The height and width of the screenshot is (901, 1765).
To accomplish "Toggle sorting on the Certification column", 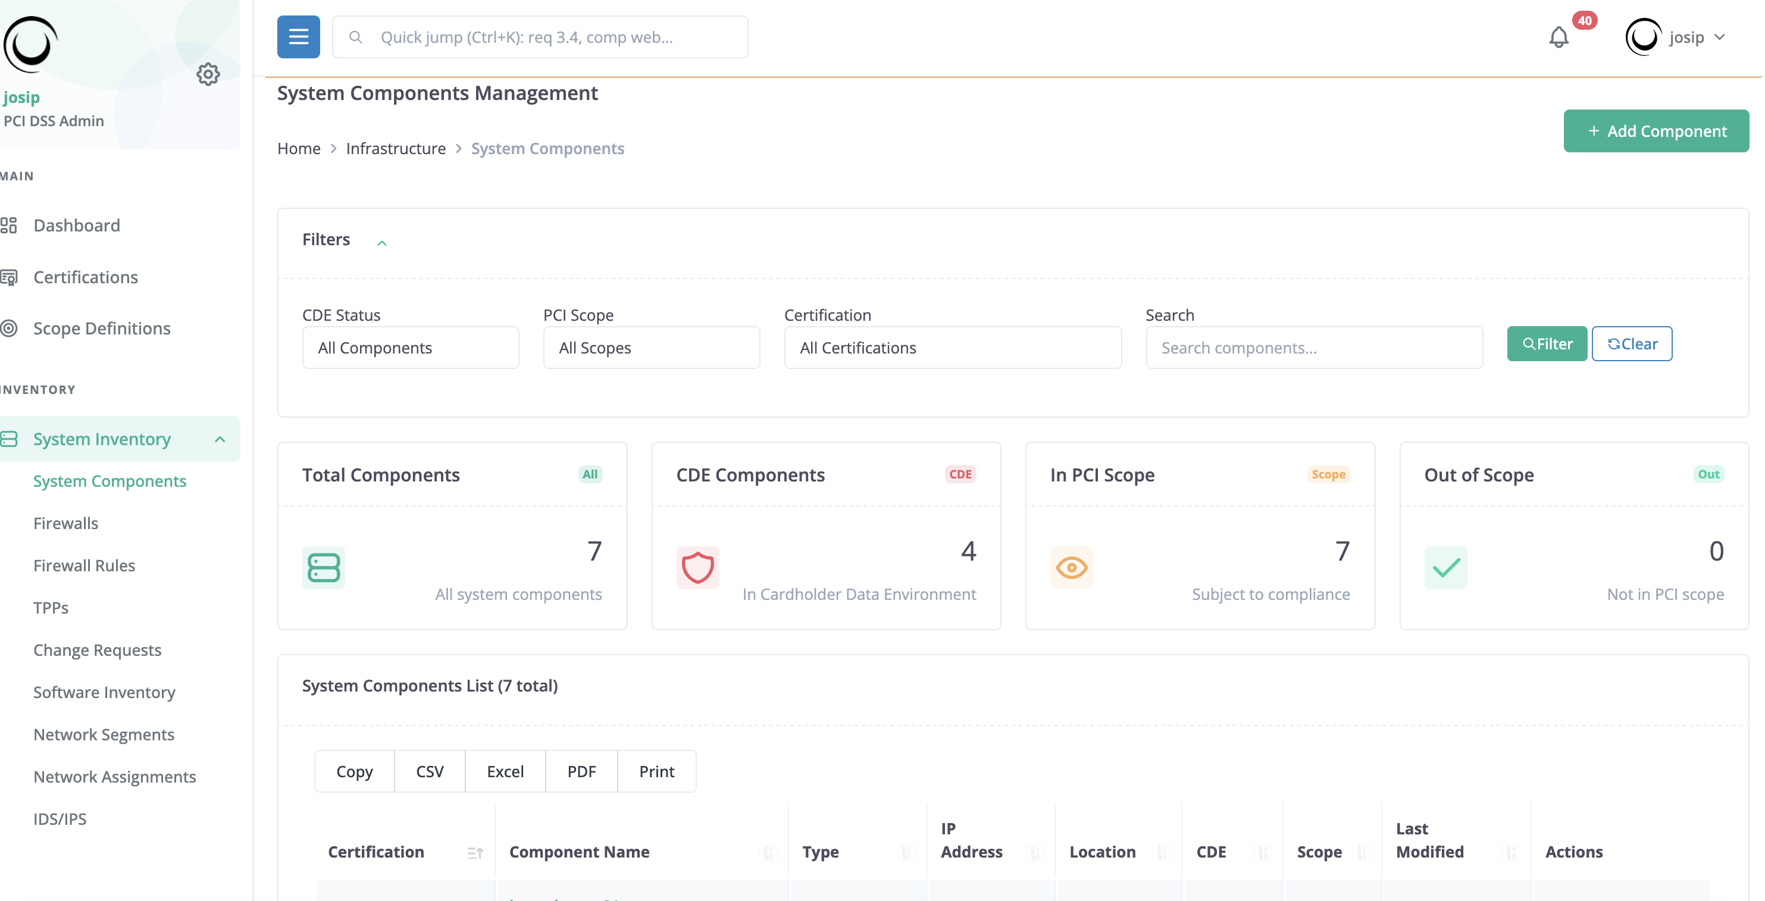I will pos(475,852).
